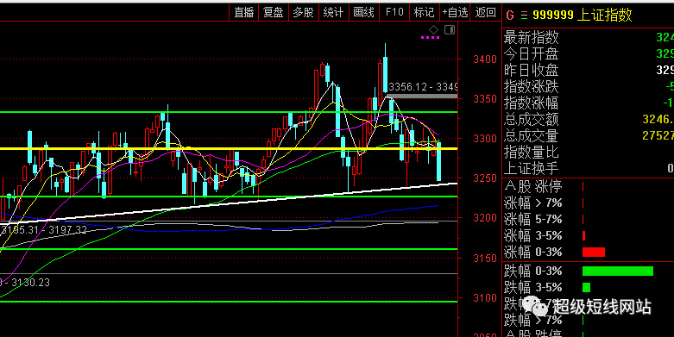Image resolution: width=674 pixels, height=337 pixels.
Task: Open the three-line list icon next to G
Action: point(524,16)
